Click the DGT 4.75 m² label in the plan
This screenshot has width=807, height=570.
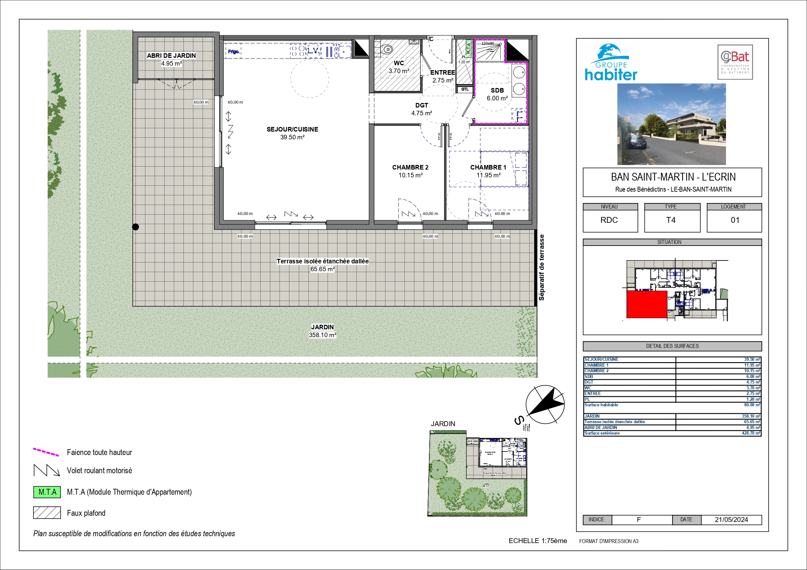coord(422,109)
